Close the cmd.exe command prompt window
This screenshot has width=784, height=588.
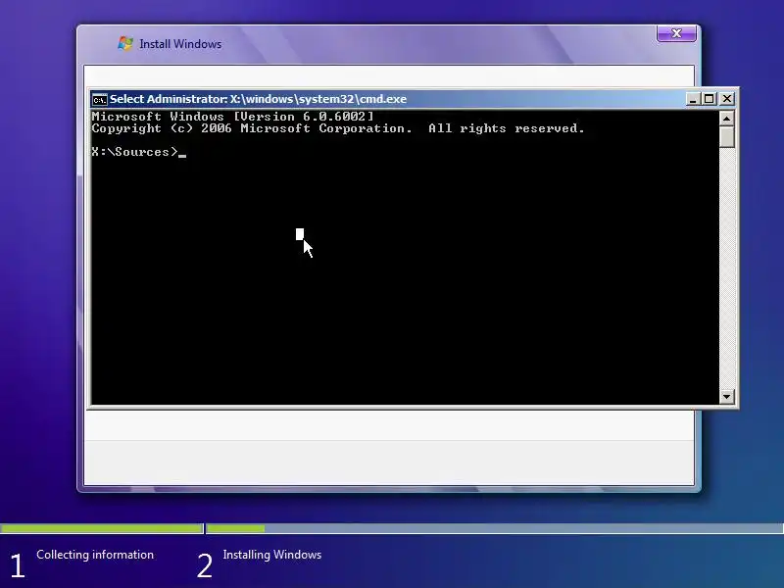[x=727, y=99]
